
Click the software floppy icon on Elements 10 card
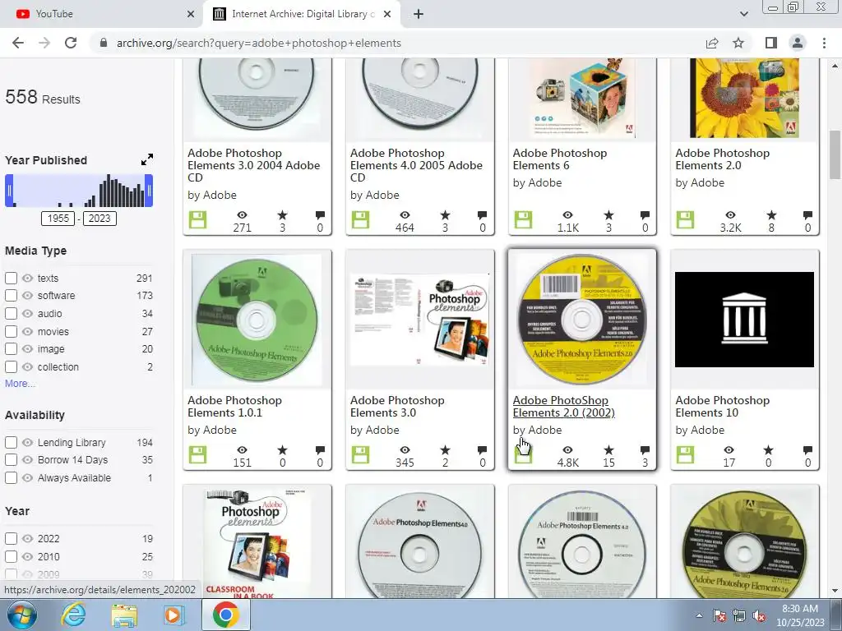(x=685, y=455)
